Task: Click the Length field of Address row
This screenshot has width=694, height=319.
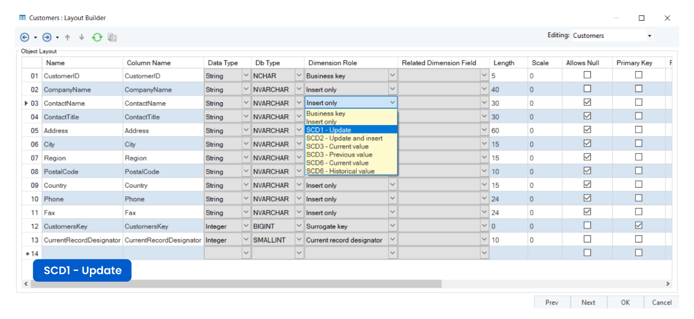Action: point(507,130)
